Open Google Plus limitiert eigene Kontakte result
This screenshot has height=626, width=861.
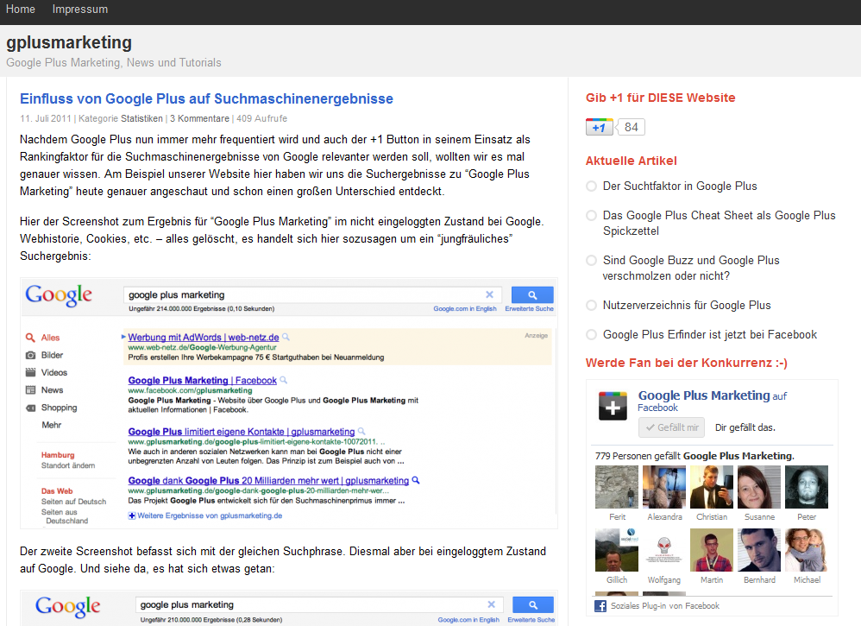coord(242,432)
